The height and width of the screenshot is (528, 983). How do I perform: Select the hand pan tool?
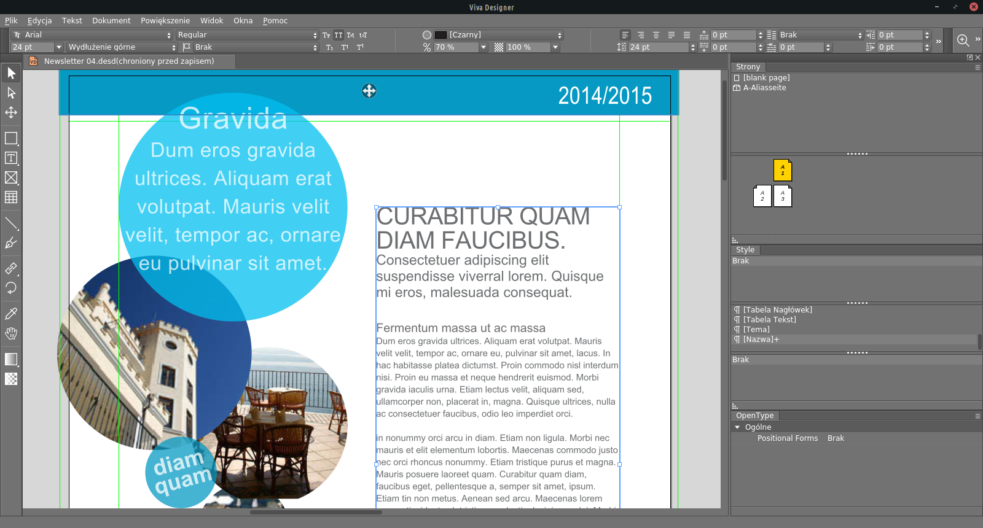pyautogui.click(x=11, y=333)
